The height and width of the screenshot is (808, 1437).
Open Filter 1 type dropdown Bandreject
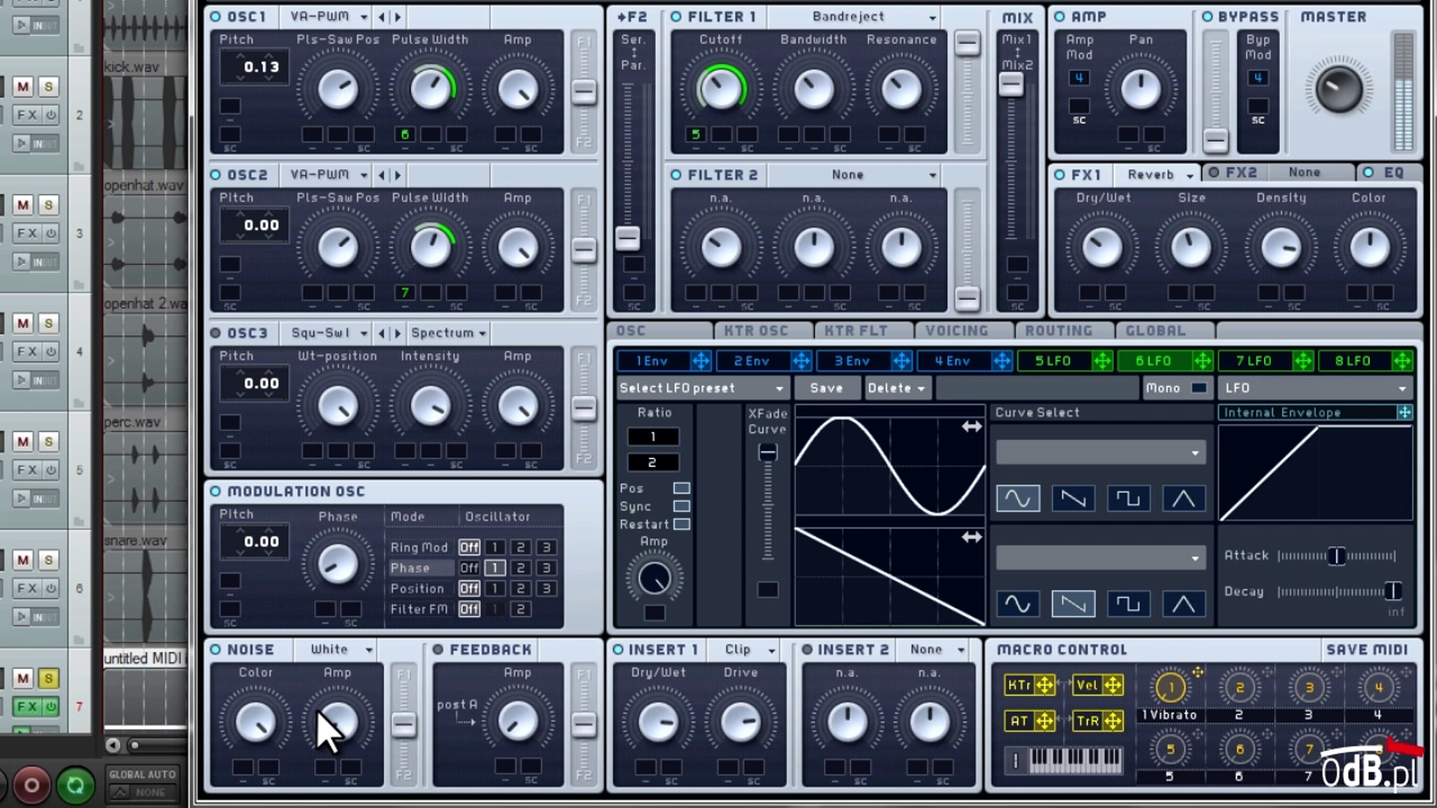[854, 17]
